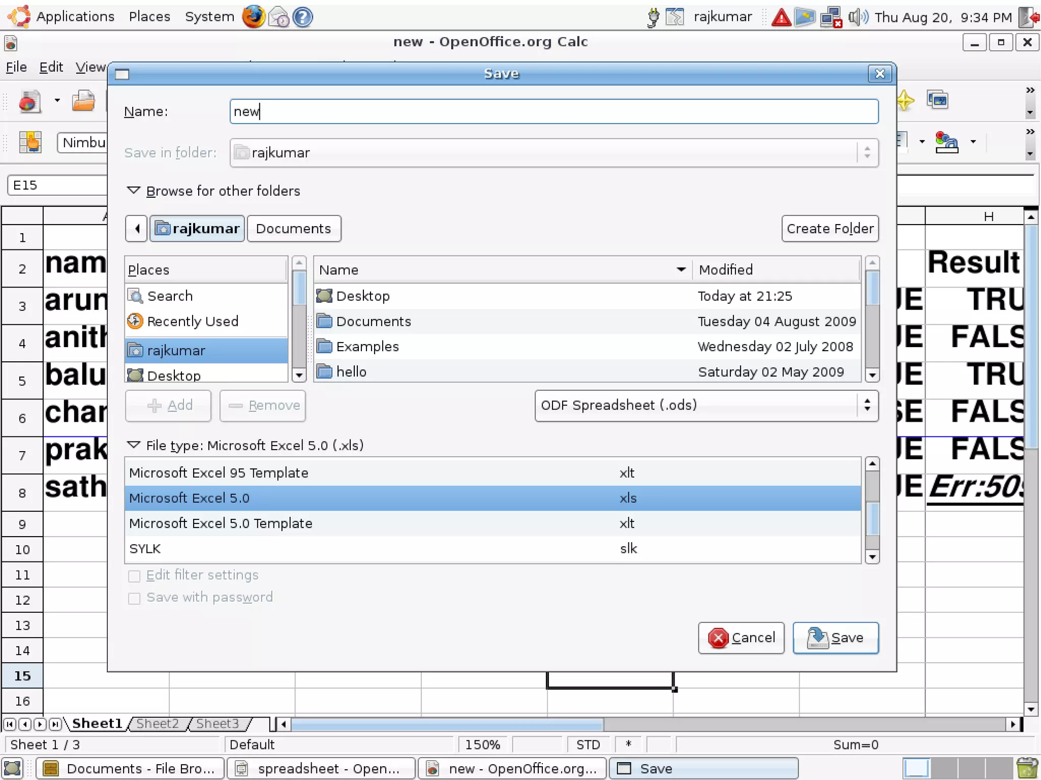Viewport: 1041px width, 780px height.
Task: Toggle the Save with password checkbox
Action: 134,598
